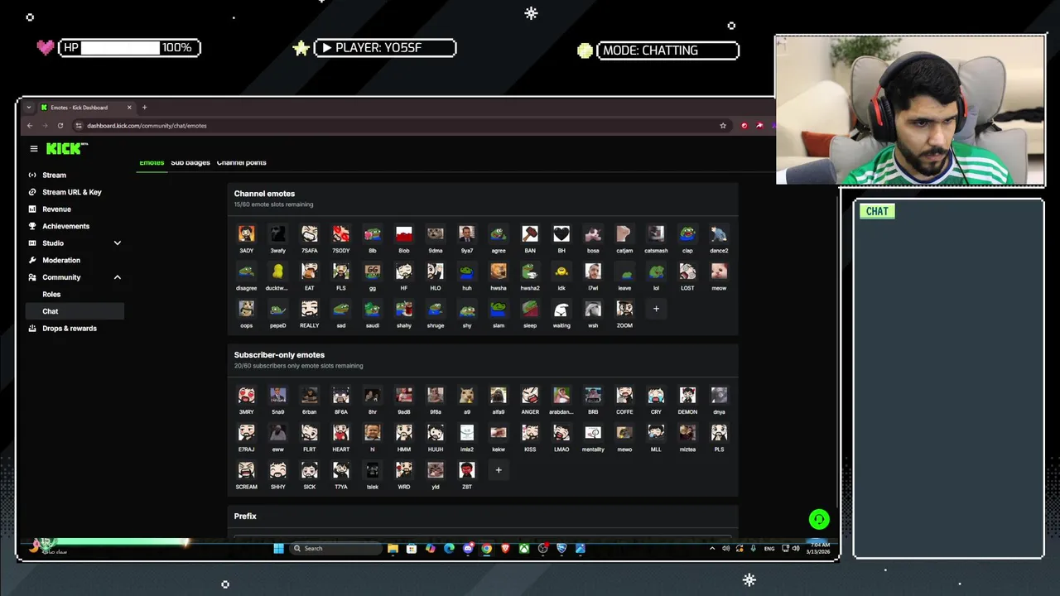The image size is (1060, 596).
Task: Open Stream URL & Key in sidebar
Action: [x=72, y=192]
